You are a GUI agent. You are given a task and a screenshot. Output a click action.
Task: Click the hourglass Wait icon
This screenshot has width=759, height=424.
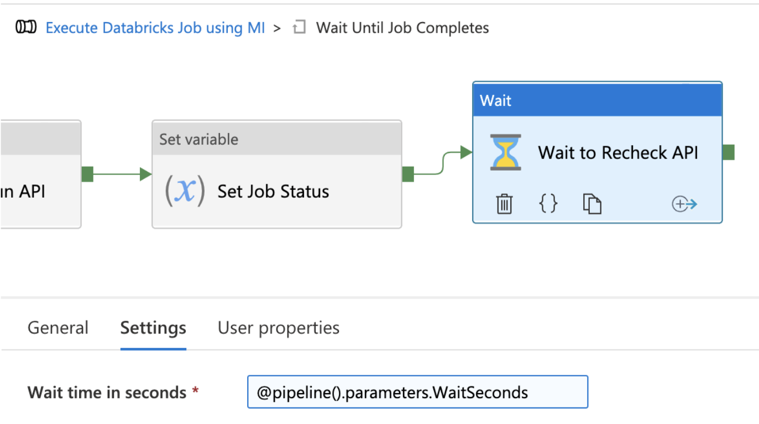[x=505, y=152]
